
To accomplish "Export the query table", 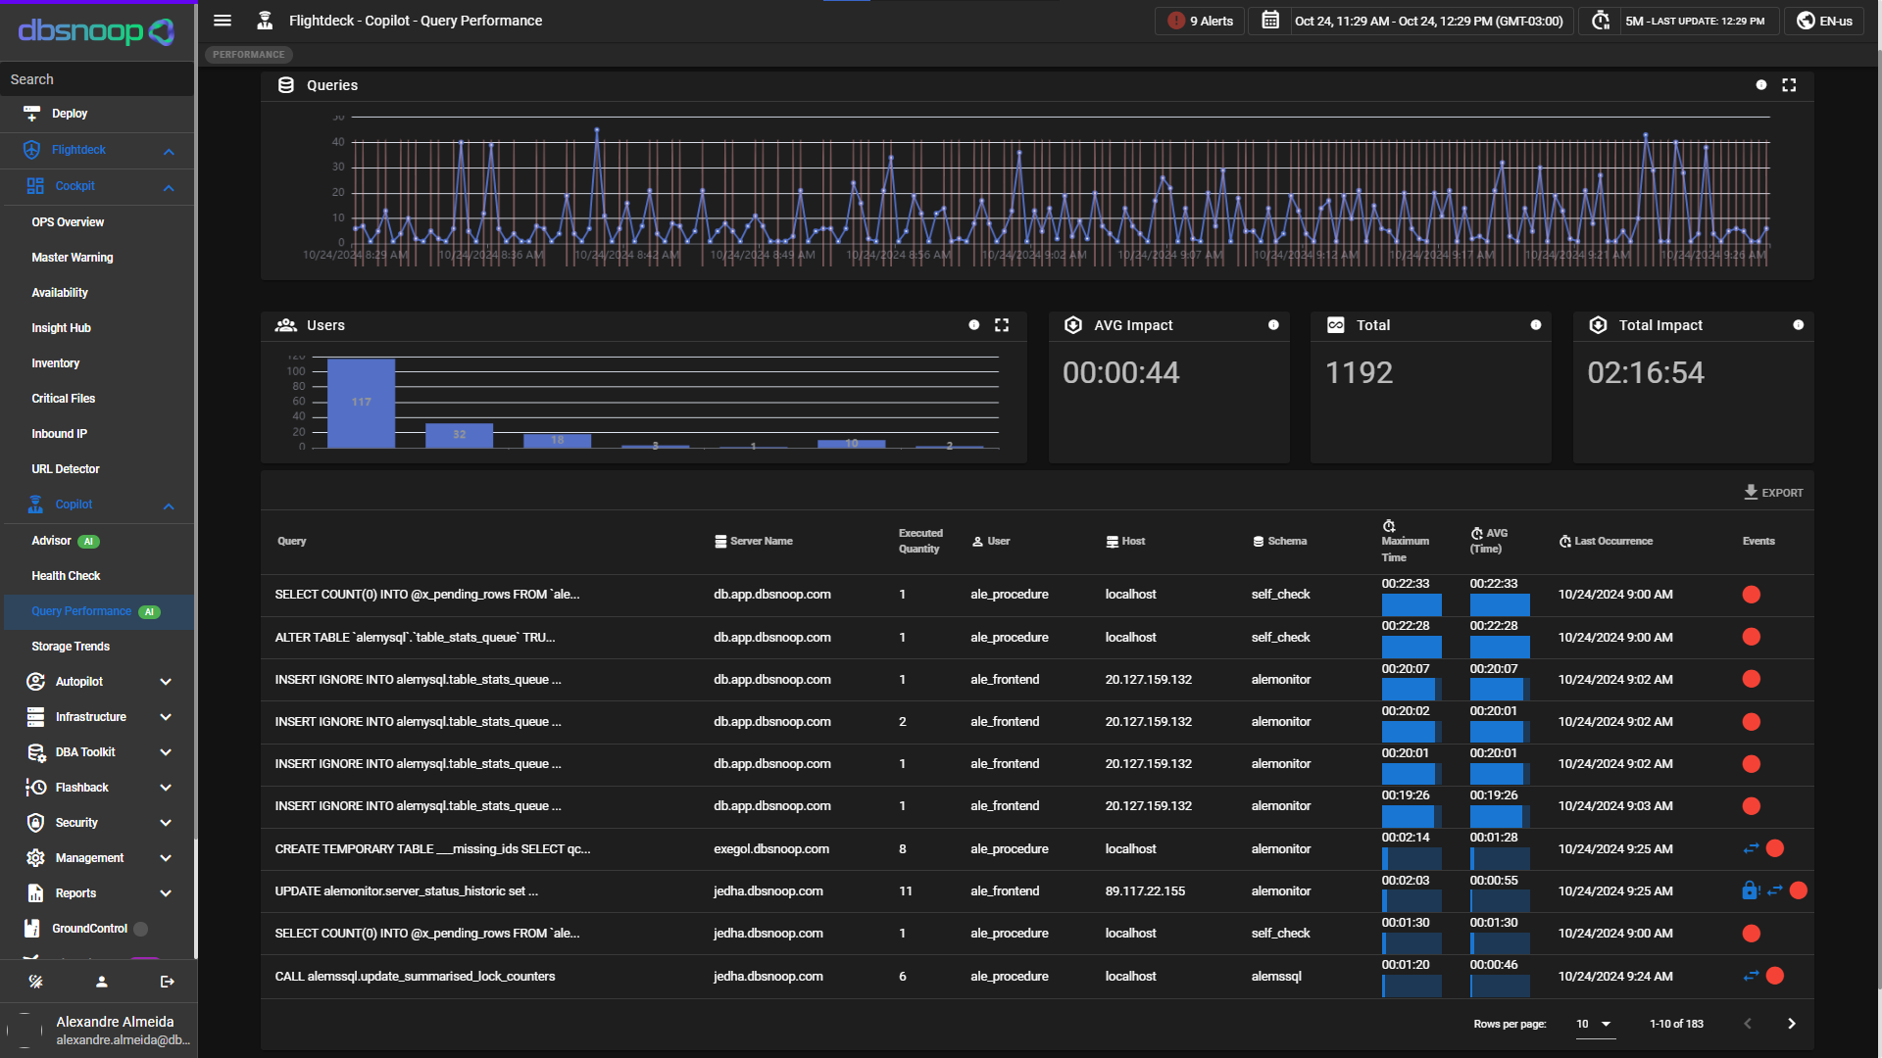I will 1774,492.
